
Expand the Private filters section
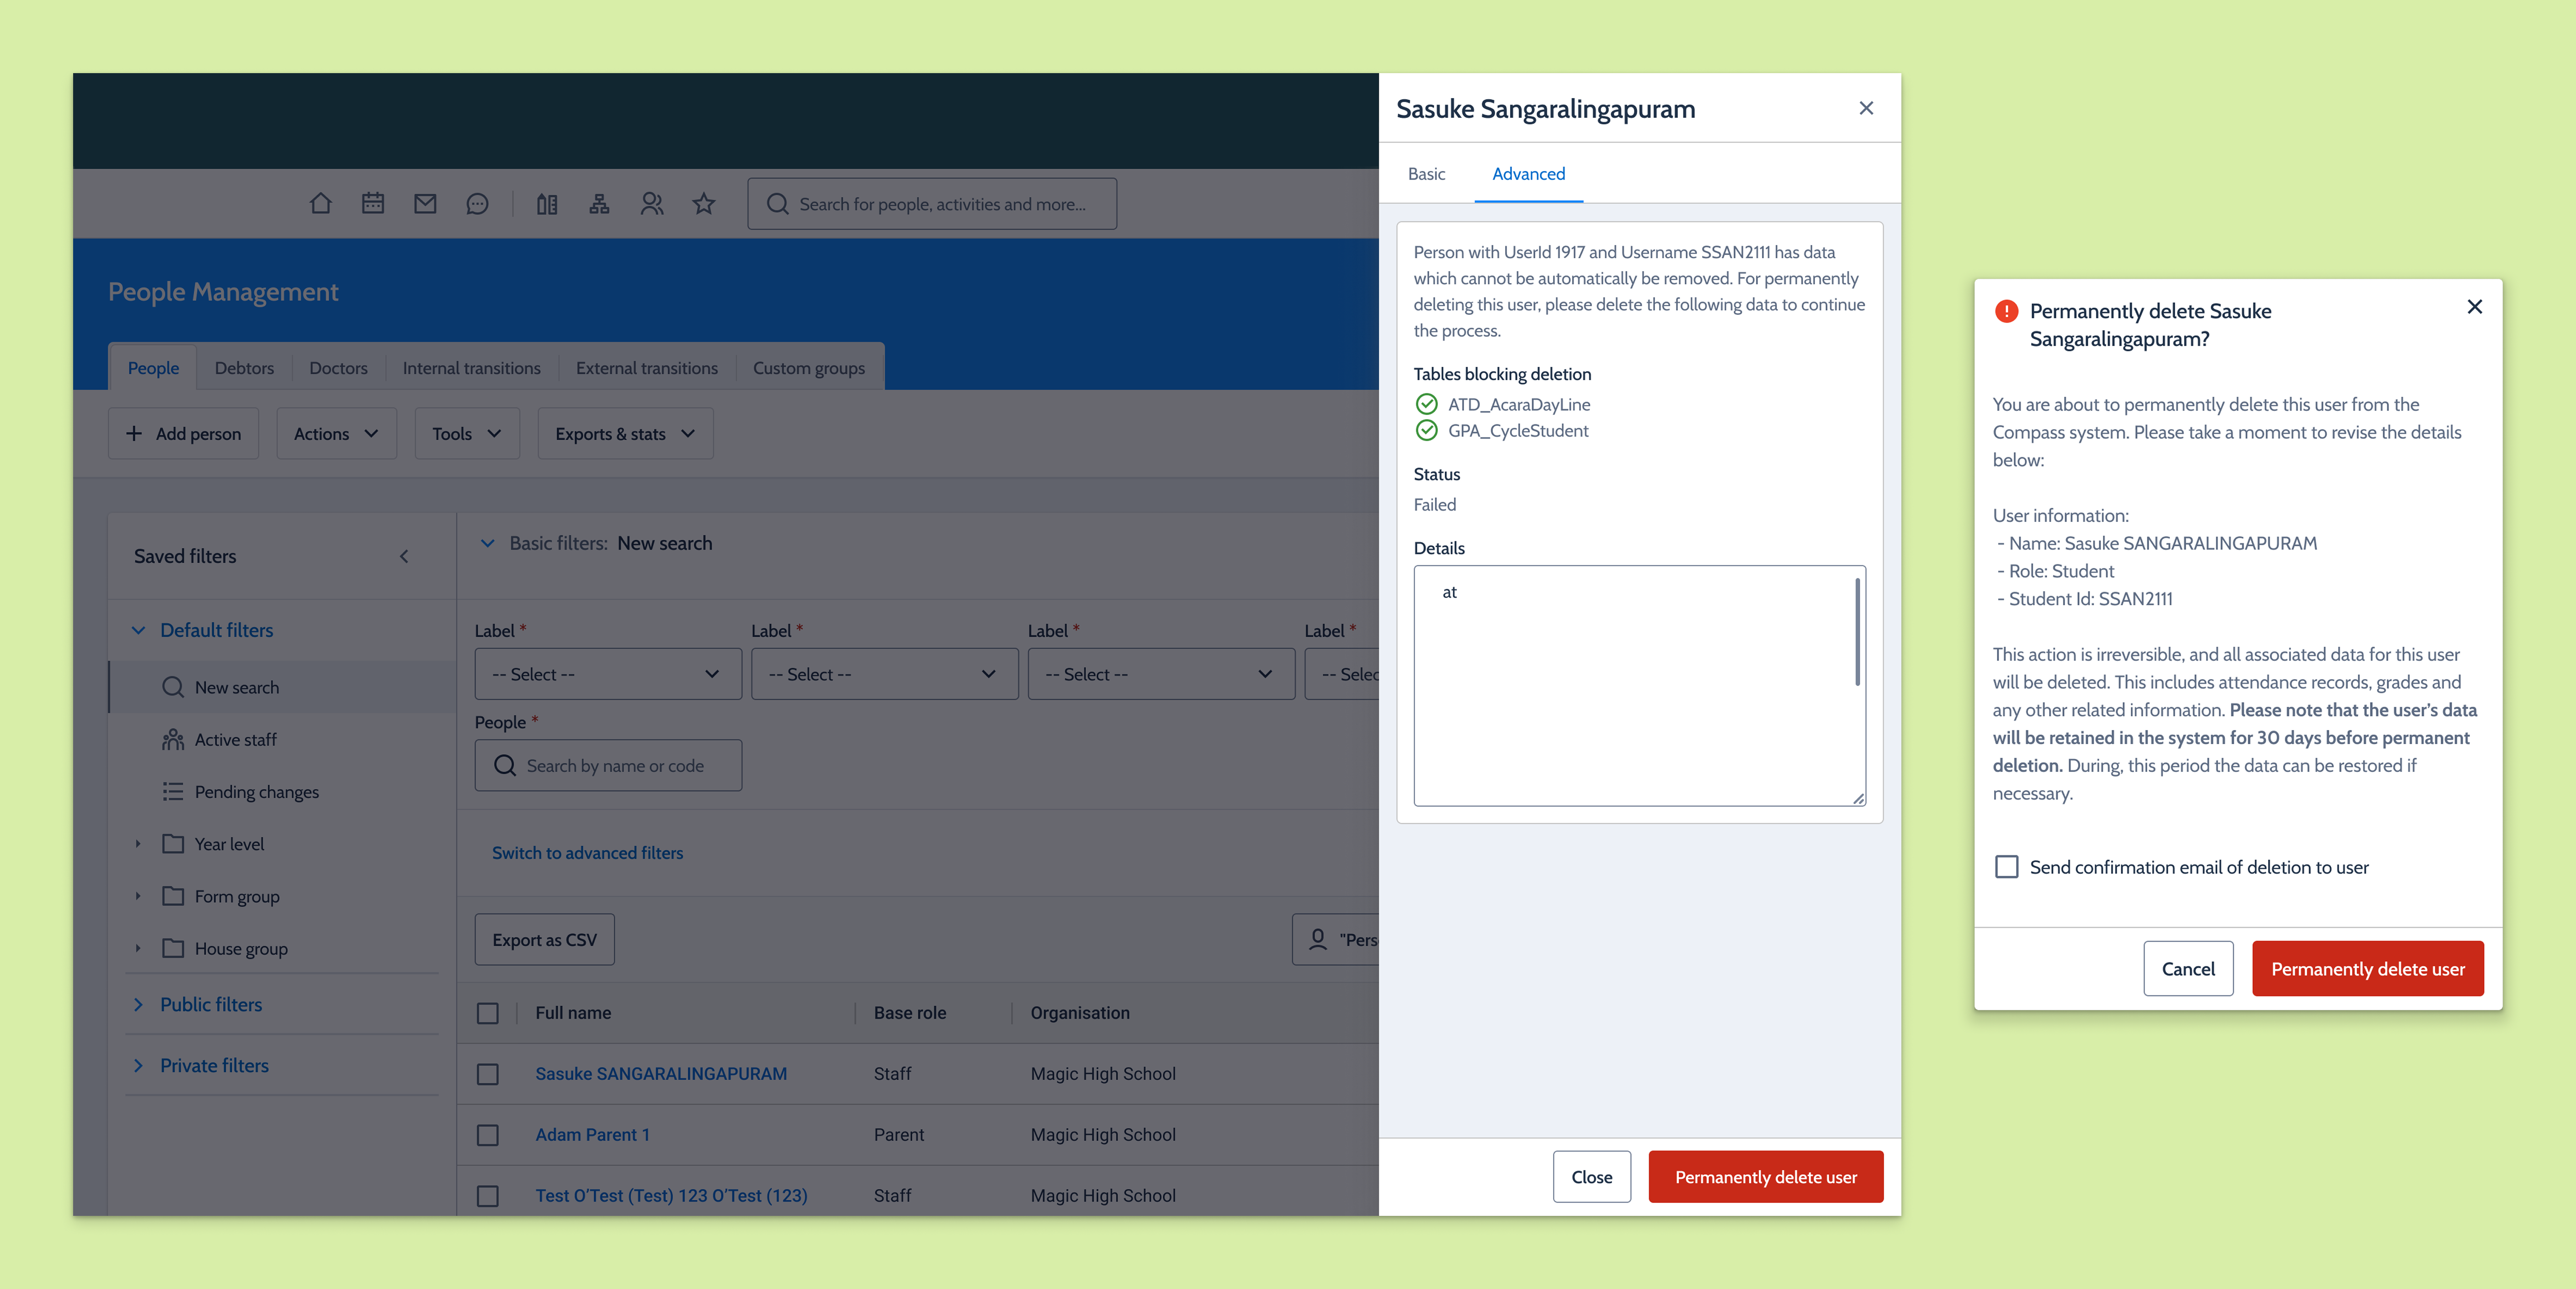click(x=138, y=1065)
